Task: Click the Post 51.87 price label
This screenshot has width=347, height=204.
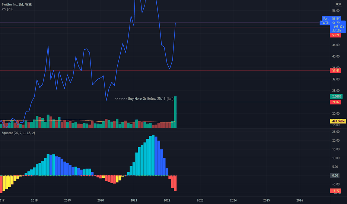Action: [x=331, y=19]
